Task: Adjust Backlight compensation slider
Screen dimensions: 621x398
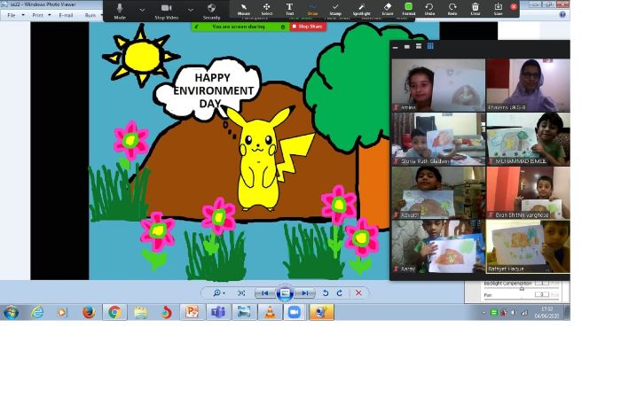Action: click(x=522, y=289)
